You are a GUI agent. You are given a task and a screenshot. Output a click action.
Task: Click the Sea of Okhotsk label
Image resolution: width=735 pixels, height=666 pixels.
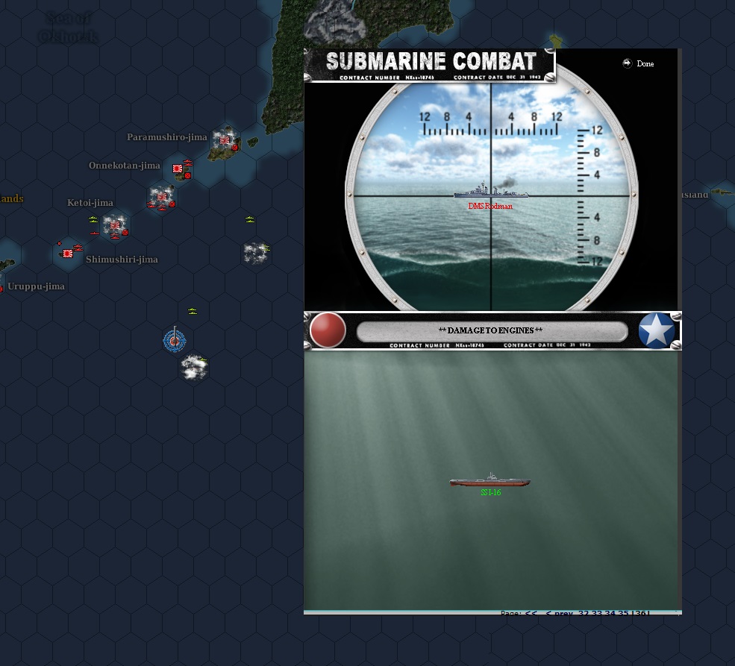click(x=69, y=28)
